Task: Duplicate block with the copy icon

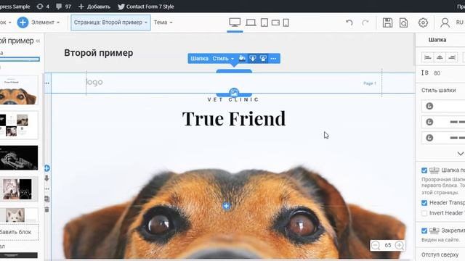Action: [46, 199]
